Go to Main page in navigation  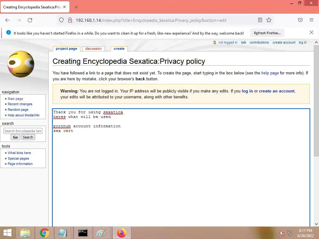(15, 99)
